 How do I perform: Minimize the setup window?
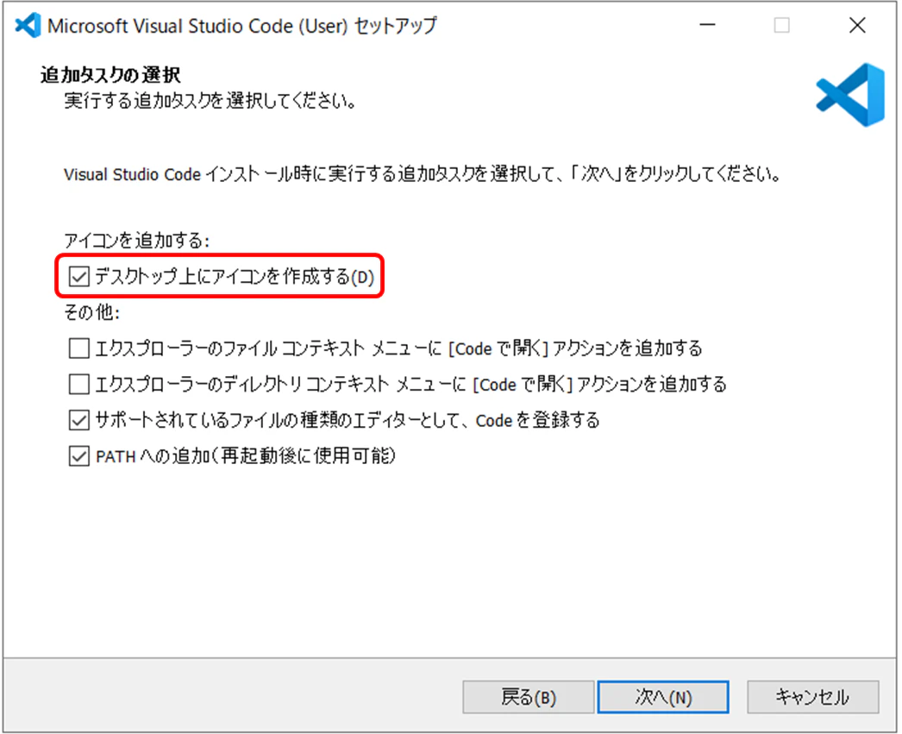click(707, 25)
